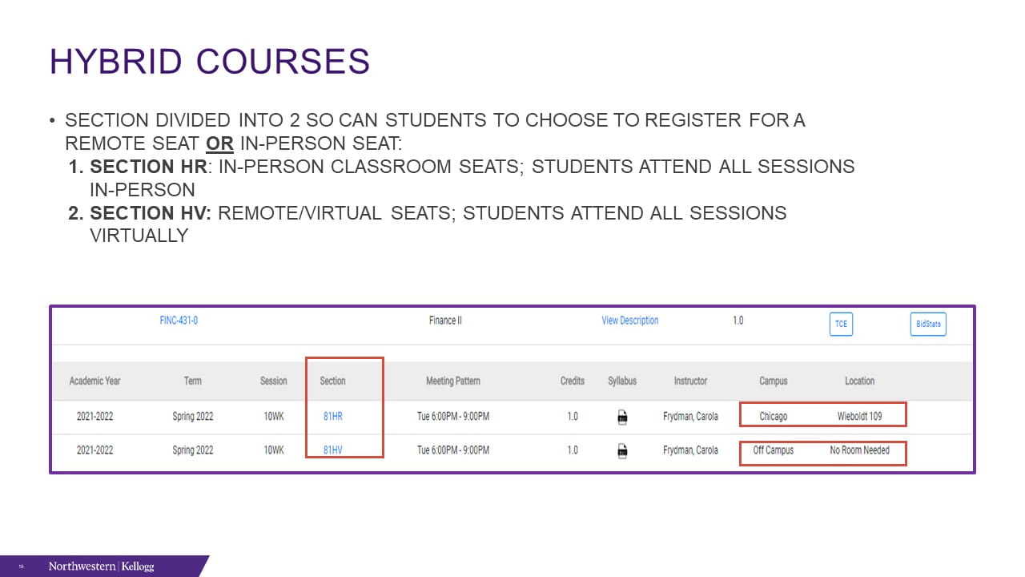Select the 81HV section link

(x=332, y=450)
